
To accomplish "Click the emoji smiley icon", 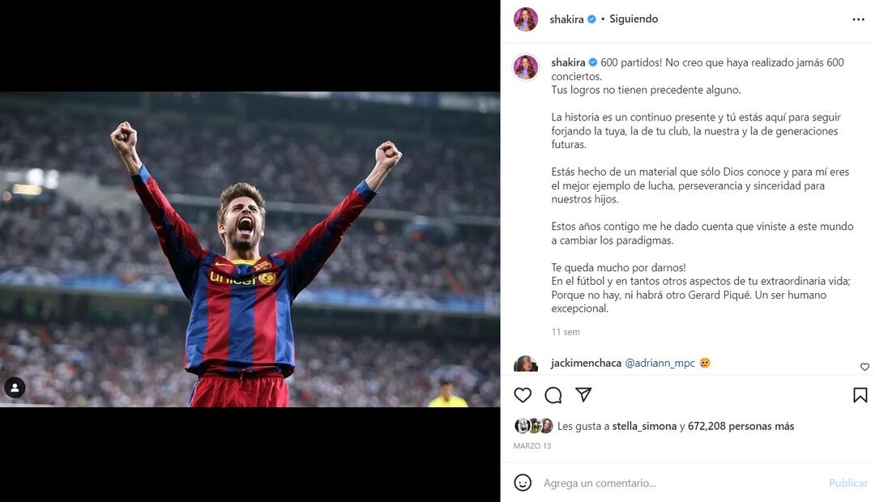I will (x=523, y=483).
